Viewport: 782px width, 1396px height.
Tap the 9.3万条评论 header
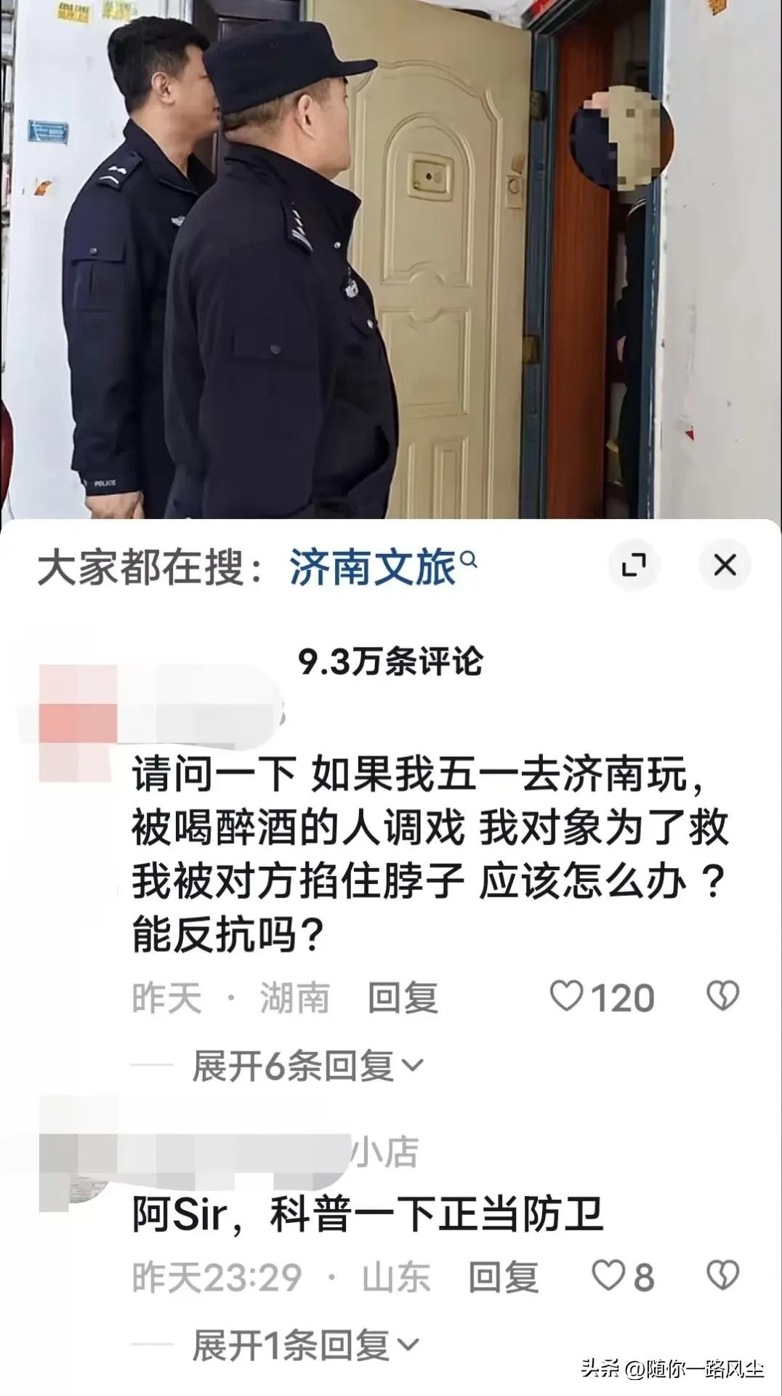click(391, 661)
